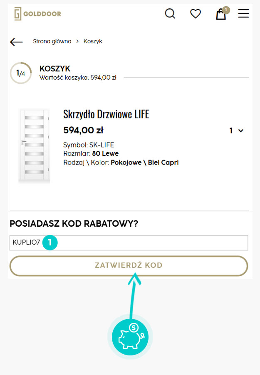This screenshot has width=260, height=375.
Task: Click the 594,00 zł product price
Action: (83, 130)
